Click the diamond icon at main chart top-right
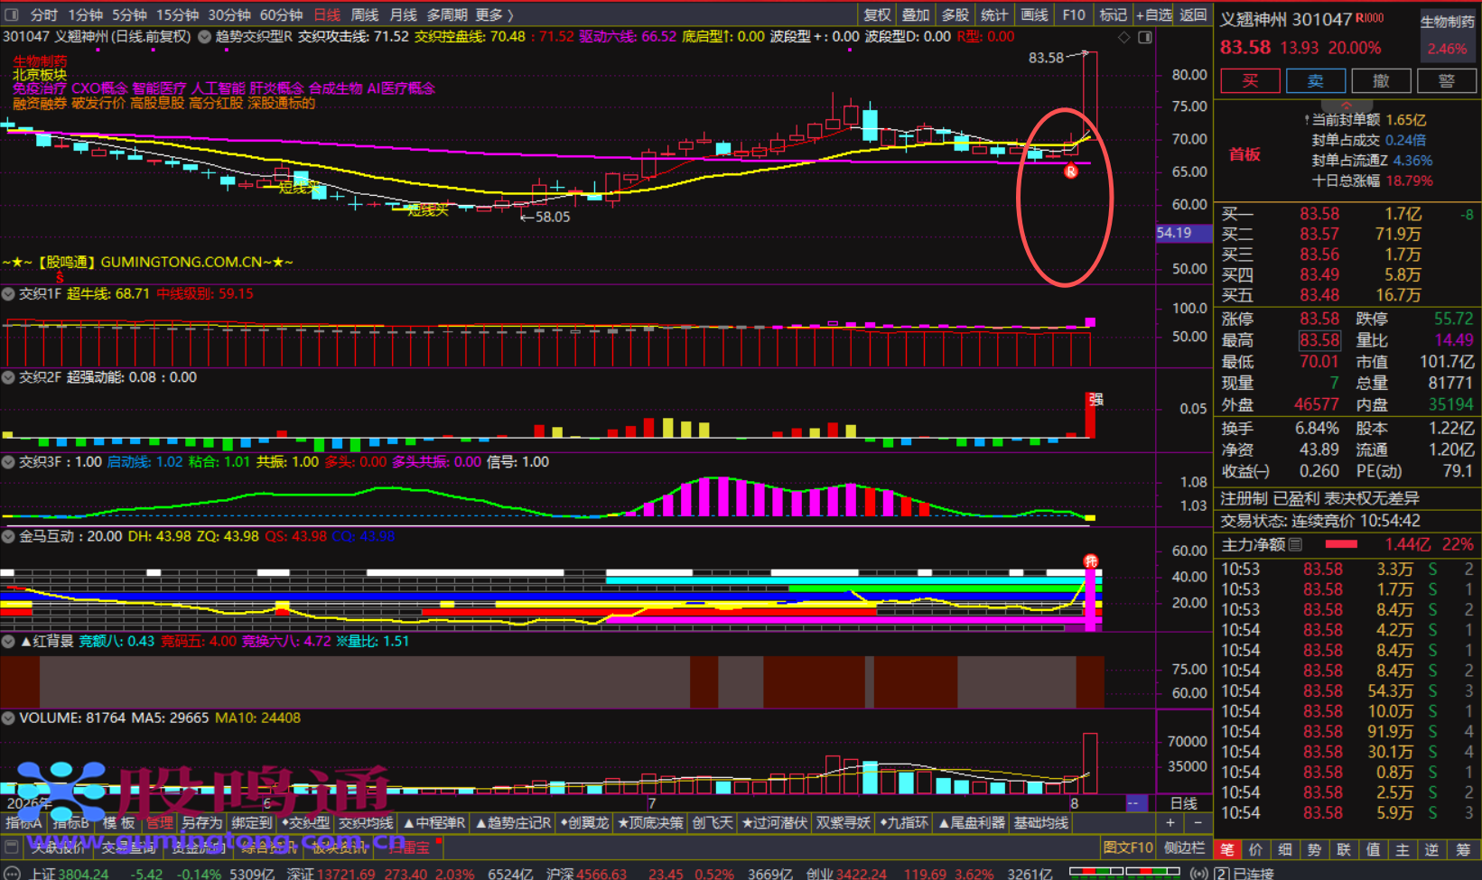The image size is (1482, 880). (x=1124, y=37)
